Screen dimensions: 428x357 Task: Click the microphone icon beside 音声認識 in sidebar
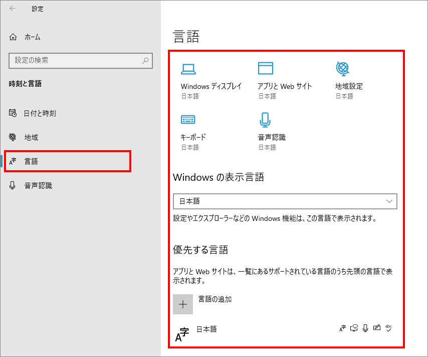click(x=13, y=185)
